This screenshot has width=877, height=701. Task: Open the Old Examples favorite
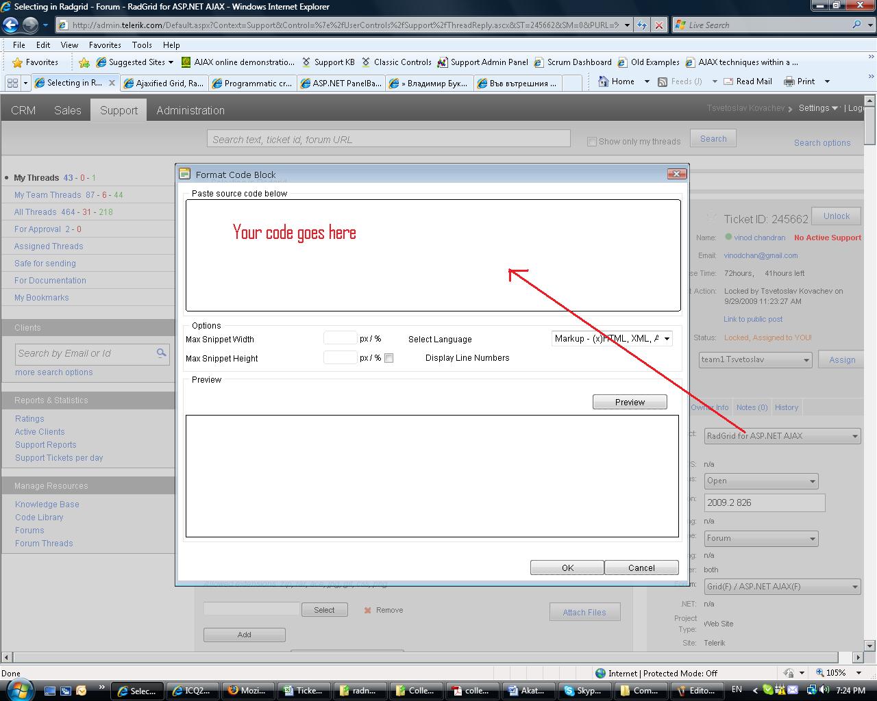tap(648, 62)
